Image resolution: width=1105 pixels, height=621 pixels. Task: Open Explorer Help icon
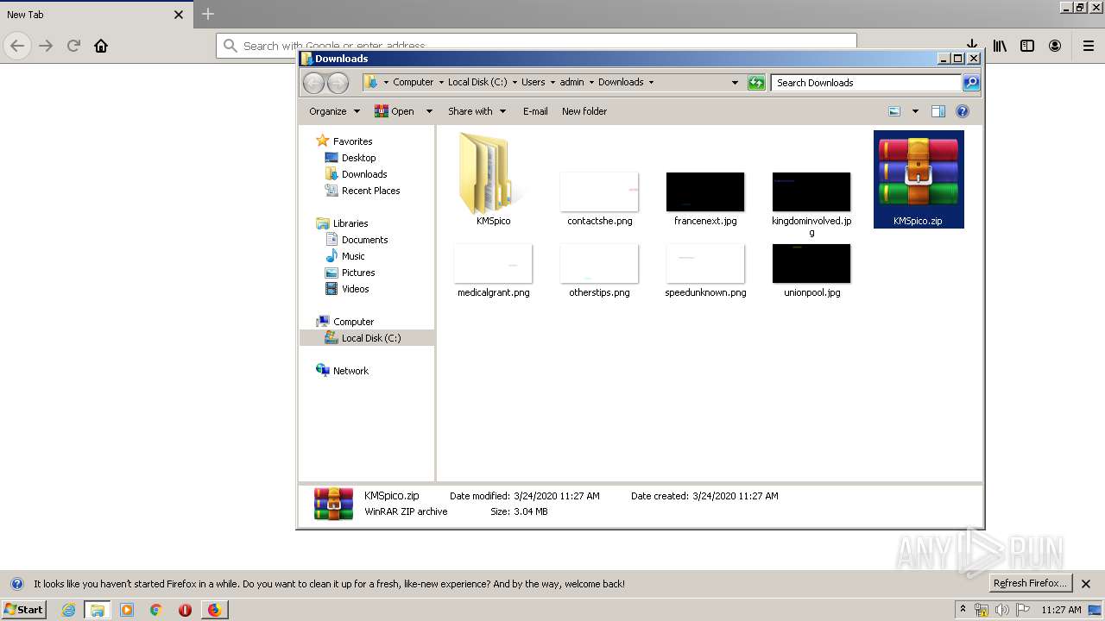tap(963, 111)
